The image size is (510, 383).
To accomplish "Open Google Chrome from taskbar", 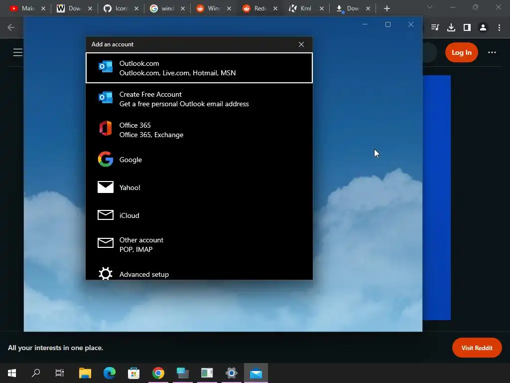I will tap(158, 373).
